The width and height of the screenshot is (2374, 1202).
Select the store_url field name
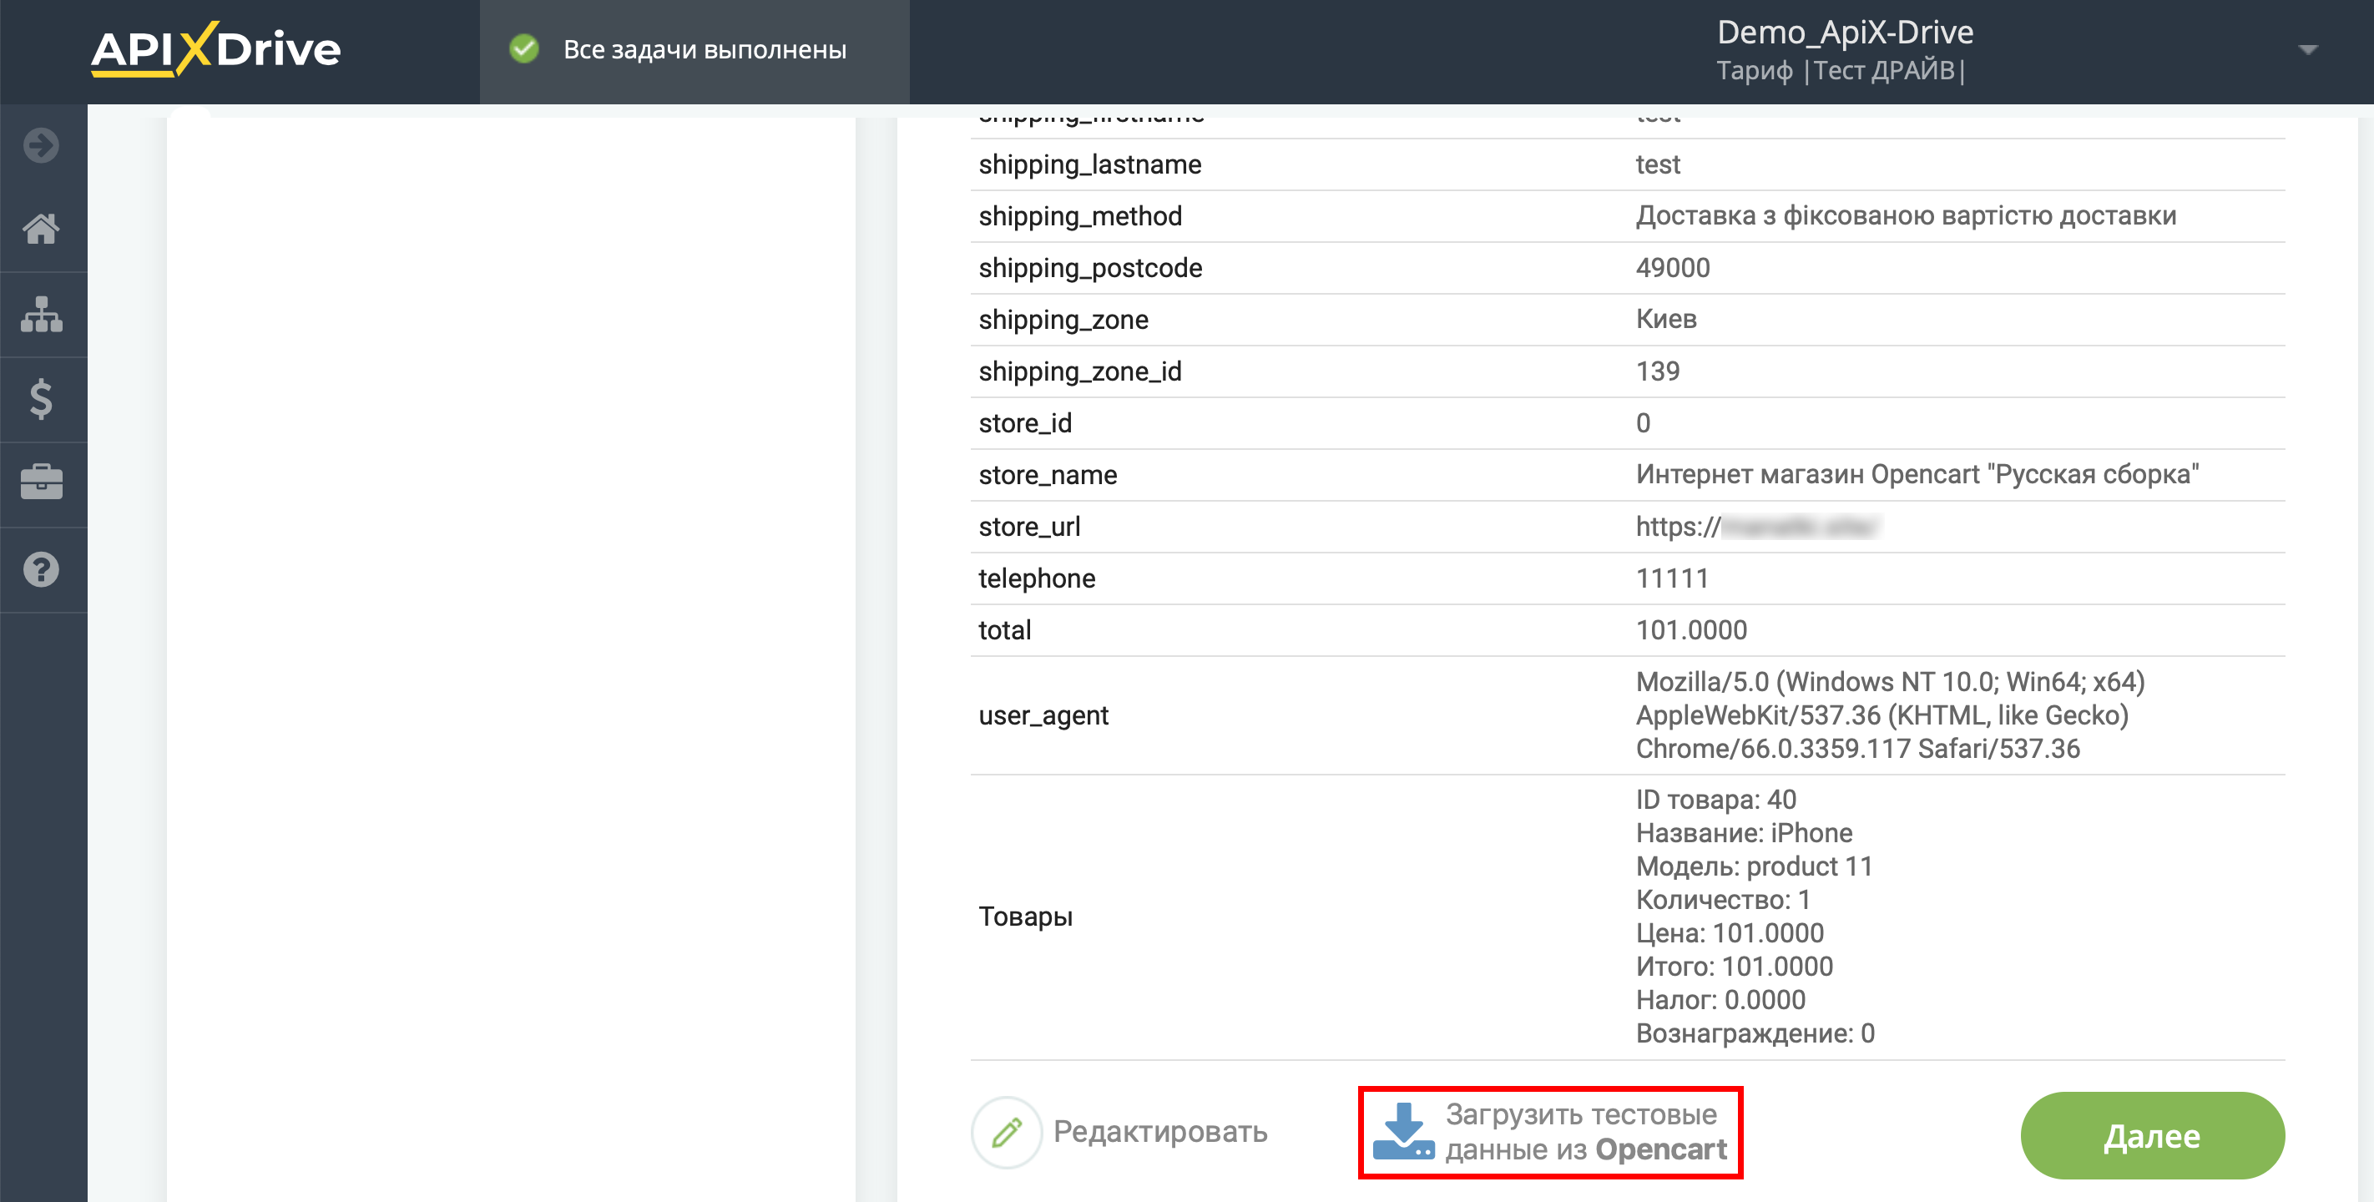pyautogui.click(x=1029, y=527)
